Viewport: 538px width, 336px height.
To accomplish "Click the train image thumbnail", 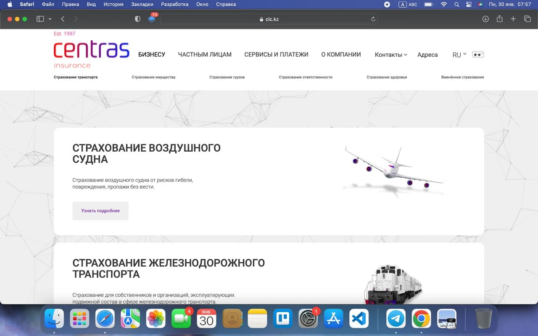I will point(393,284).
